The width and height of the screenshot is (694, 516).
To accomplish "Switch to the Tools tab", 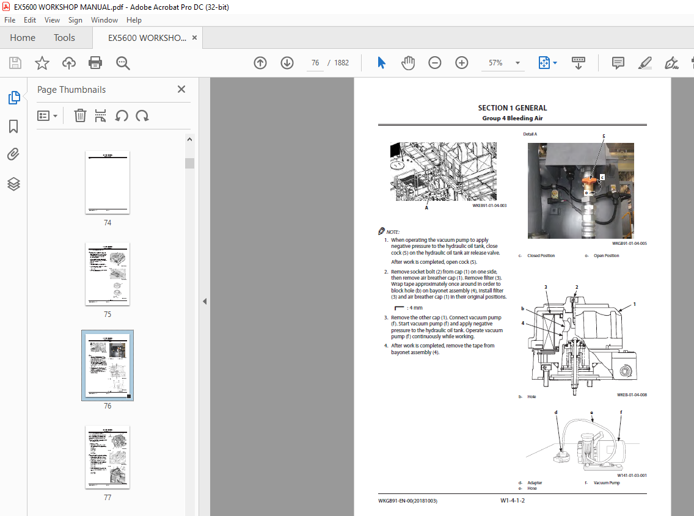I will tap(64, 38).
